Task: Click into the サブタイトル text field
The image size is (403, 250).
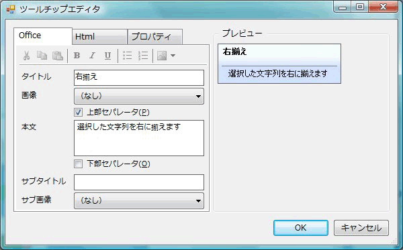Action: coord(139,182)
